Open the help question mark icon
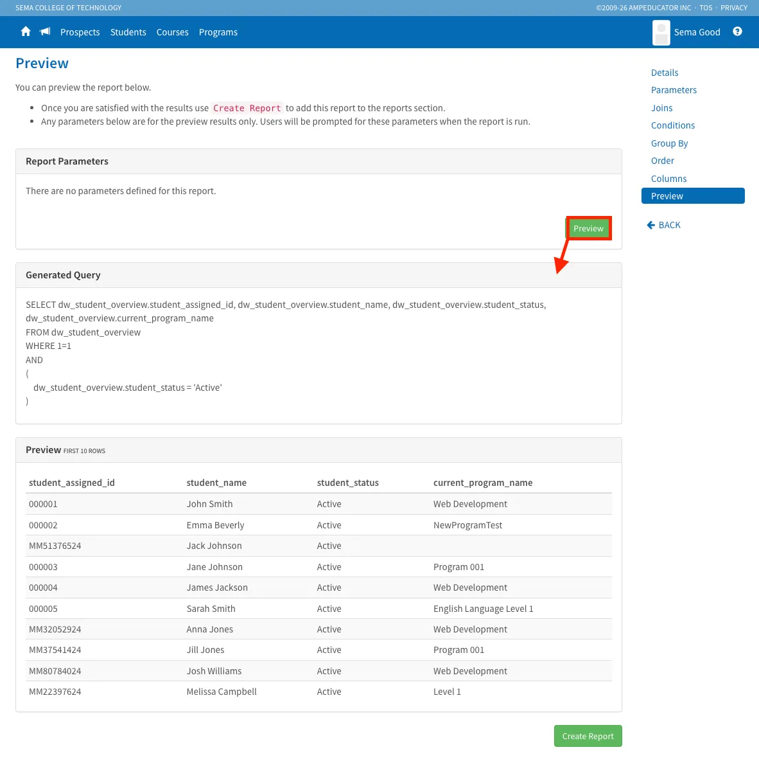 coord(737,31)
